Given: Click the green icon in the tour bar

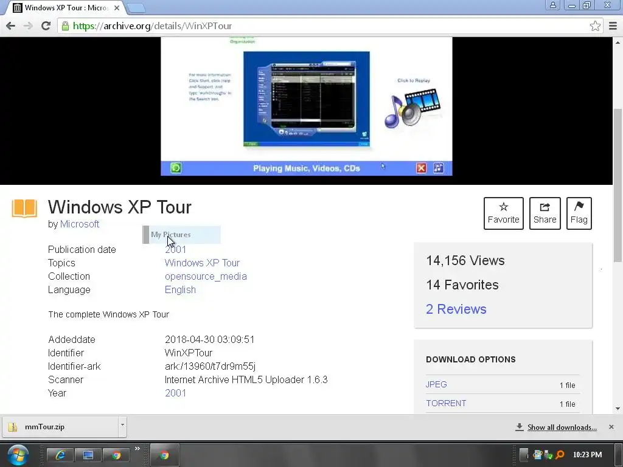Looking at the screenshot, I should coord(176,168).
